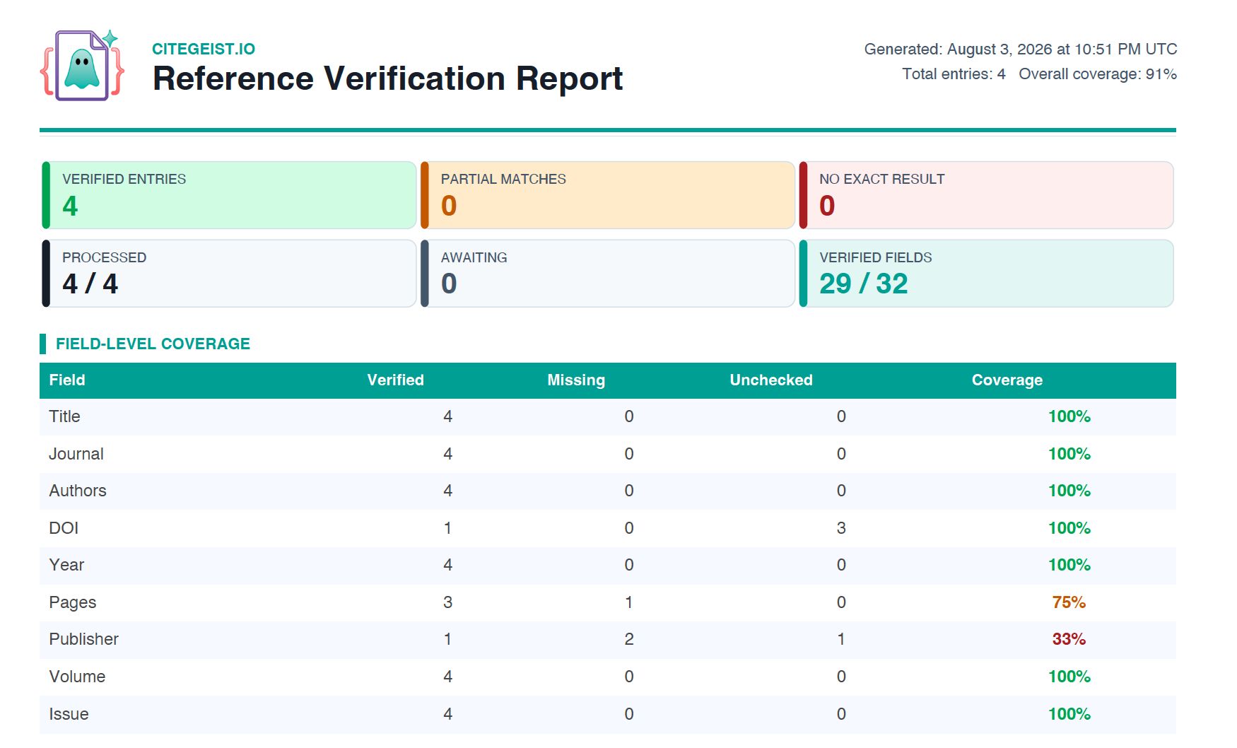Click the verified count 1 for DOI
Image resolution: width=1237 pixels, height=748 pixels.
click(x=447, y=528)
